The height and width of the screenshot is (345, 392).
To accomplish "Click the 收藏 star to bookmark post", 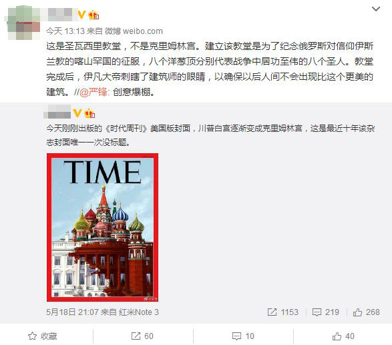I will 42,336.
